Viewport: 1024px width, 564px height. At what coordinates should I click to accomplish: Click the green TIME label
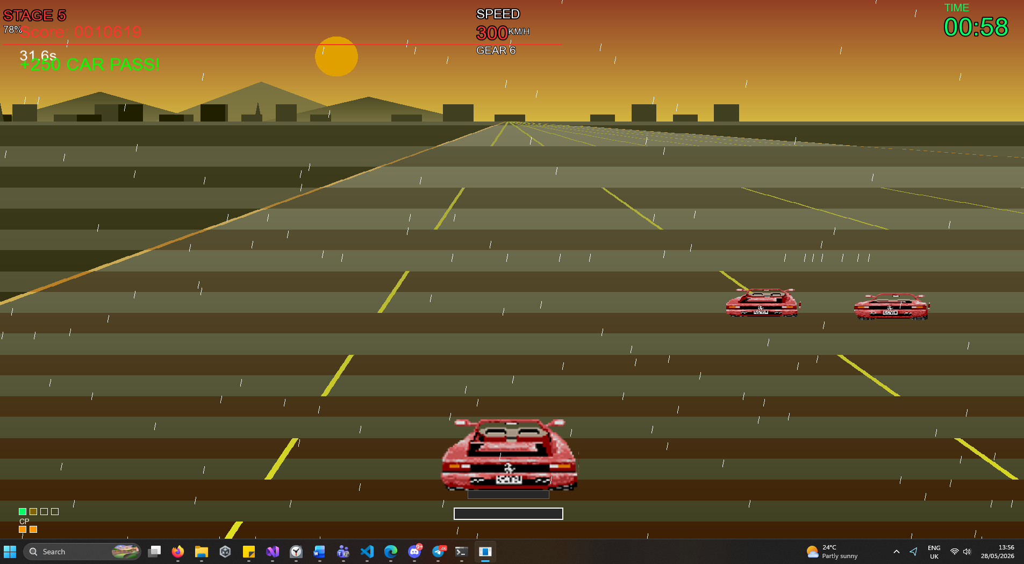tap(957, 8)
